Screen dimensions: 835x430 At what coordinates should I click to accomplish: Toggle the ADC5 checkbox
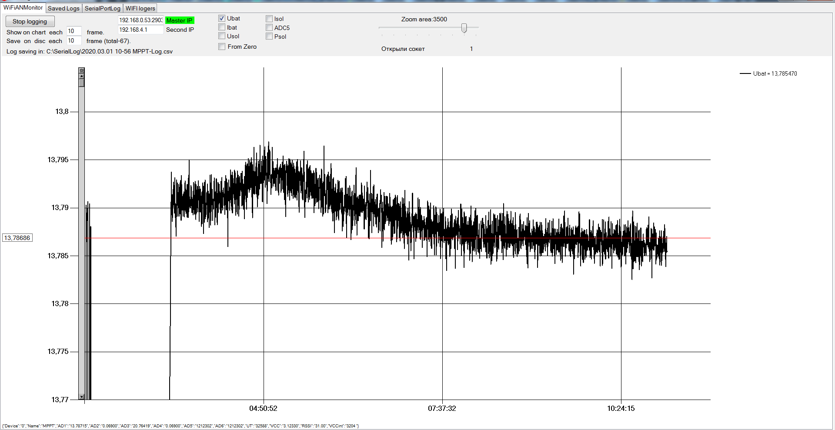pyautogui.click(x=269, y=28)
